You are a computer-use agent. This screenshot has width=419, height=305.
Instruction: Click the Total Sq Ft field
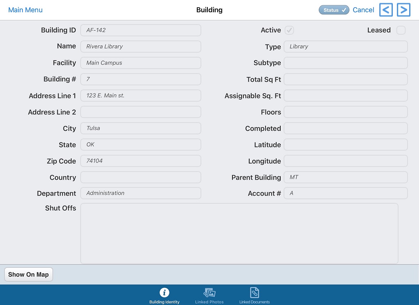coord(345,79)
